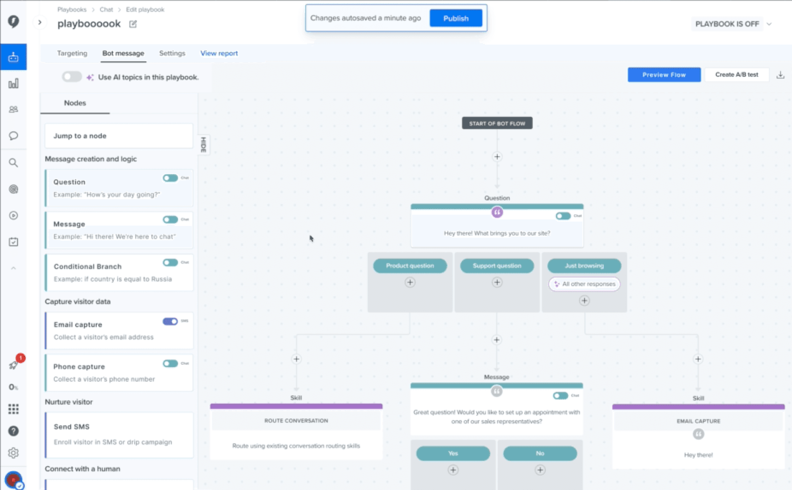Switch to the Targeting tab
Image resolution: width=792 pixels, height=490 pixels.
coord(72,53)
